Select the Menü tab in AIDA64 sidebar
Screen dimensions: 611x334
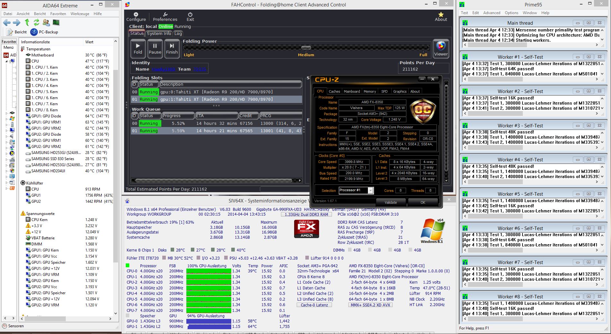click(x=9, y=47)
